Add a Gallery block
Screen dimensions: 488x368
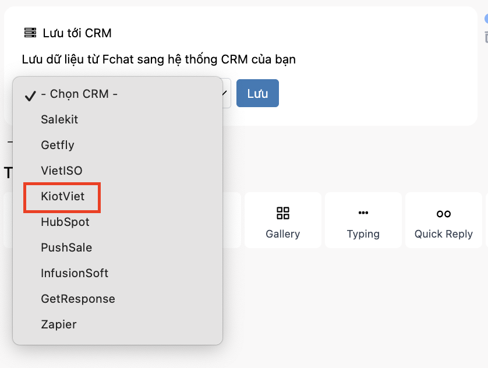coord(283,220)
